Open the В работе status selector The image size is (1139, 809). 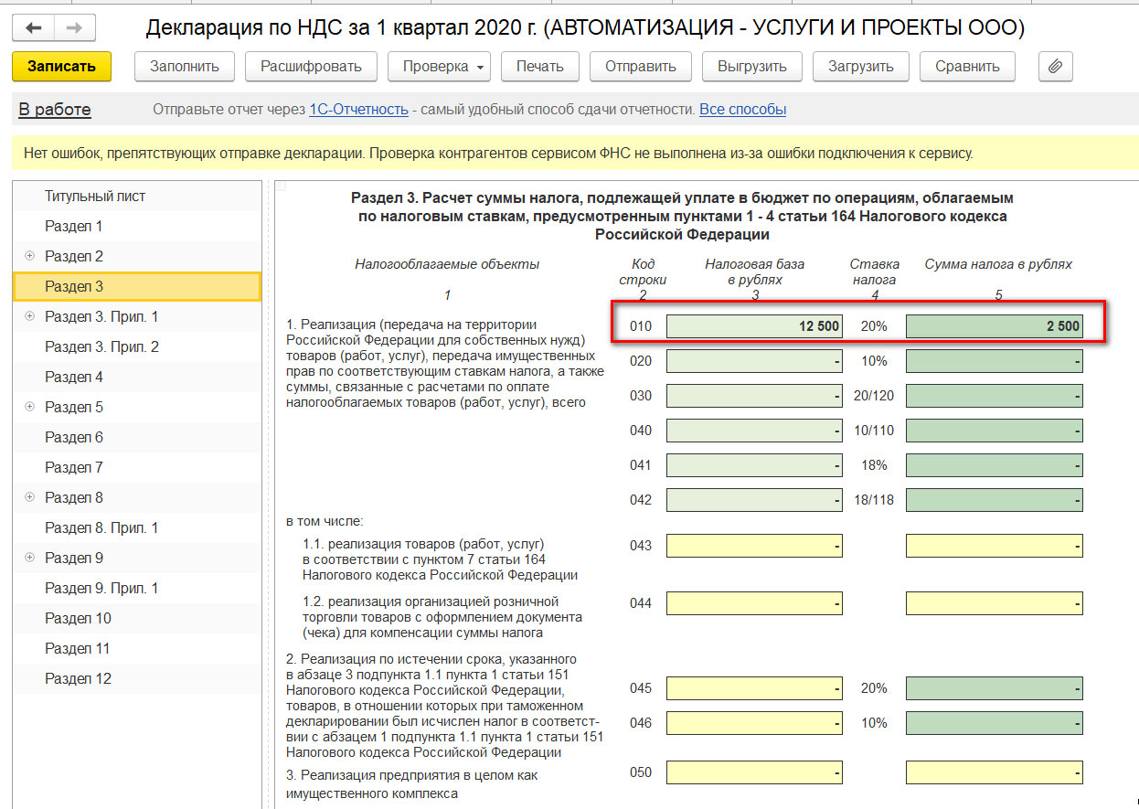click(55, 110)
